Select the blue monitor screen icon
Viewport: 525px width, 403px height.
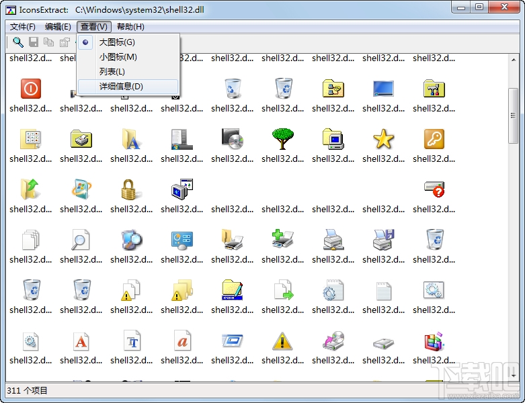pyautogui.click(x=383, y=89)
